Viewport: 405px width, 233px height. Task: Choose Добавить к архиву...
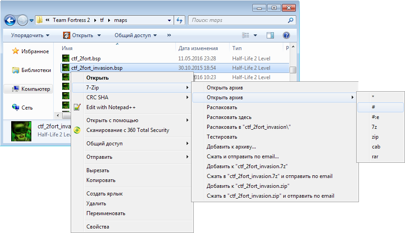pyautogui.click(x=275, y=147)
